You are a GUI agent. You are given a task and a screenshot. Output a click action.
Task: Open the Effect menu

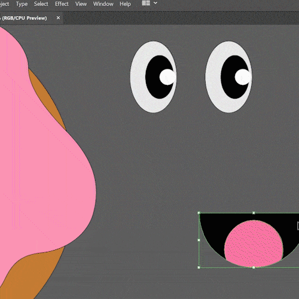(62, 4)
